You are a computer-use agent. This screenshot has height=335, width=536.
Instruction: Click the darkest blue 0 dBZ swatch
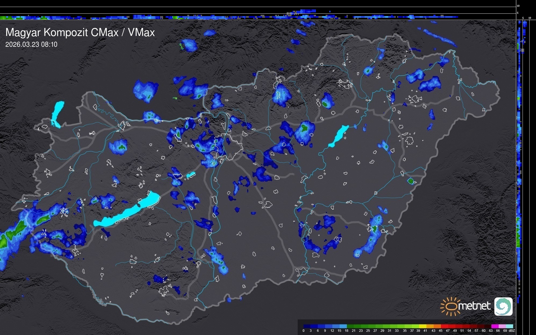point(307,326)
